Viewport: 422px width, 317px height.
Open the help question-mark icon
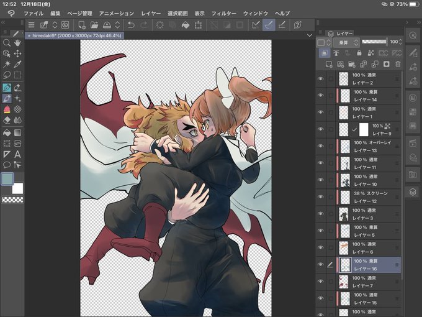point(297,25)
